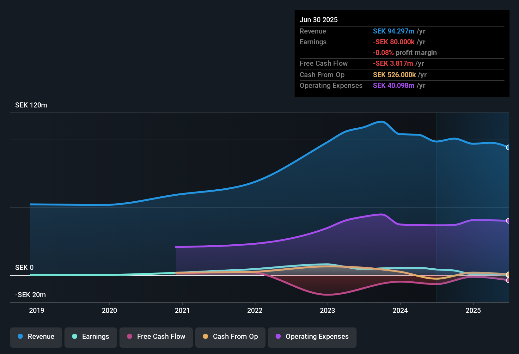
Task: Select the 2023 year label
Action: coord(328,310)
